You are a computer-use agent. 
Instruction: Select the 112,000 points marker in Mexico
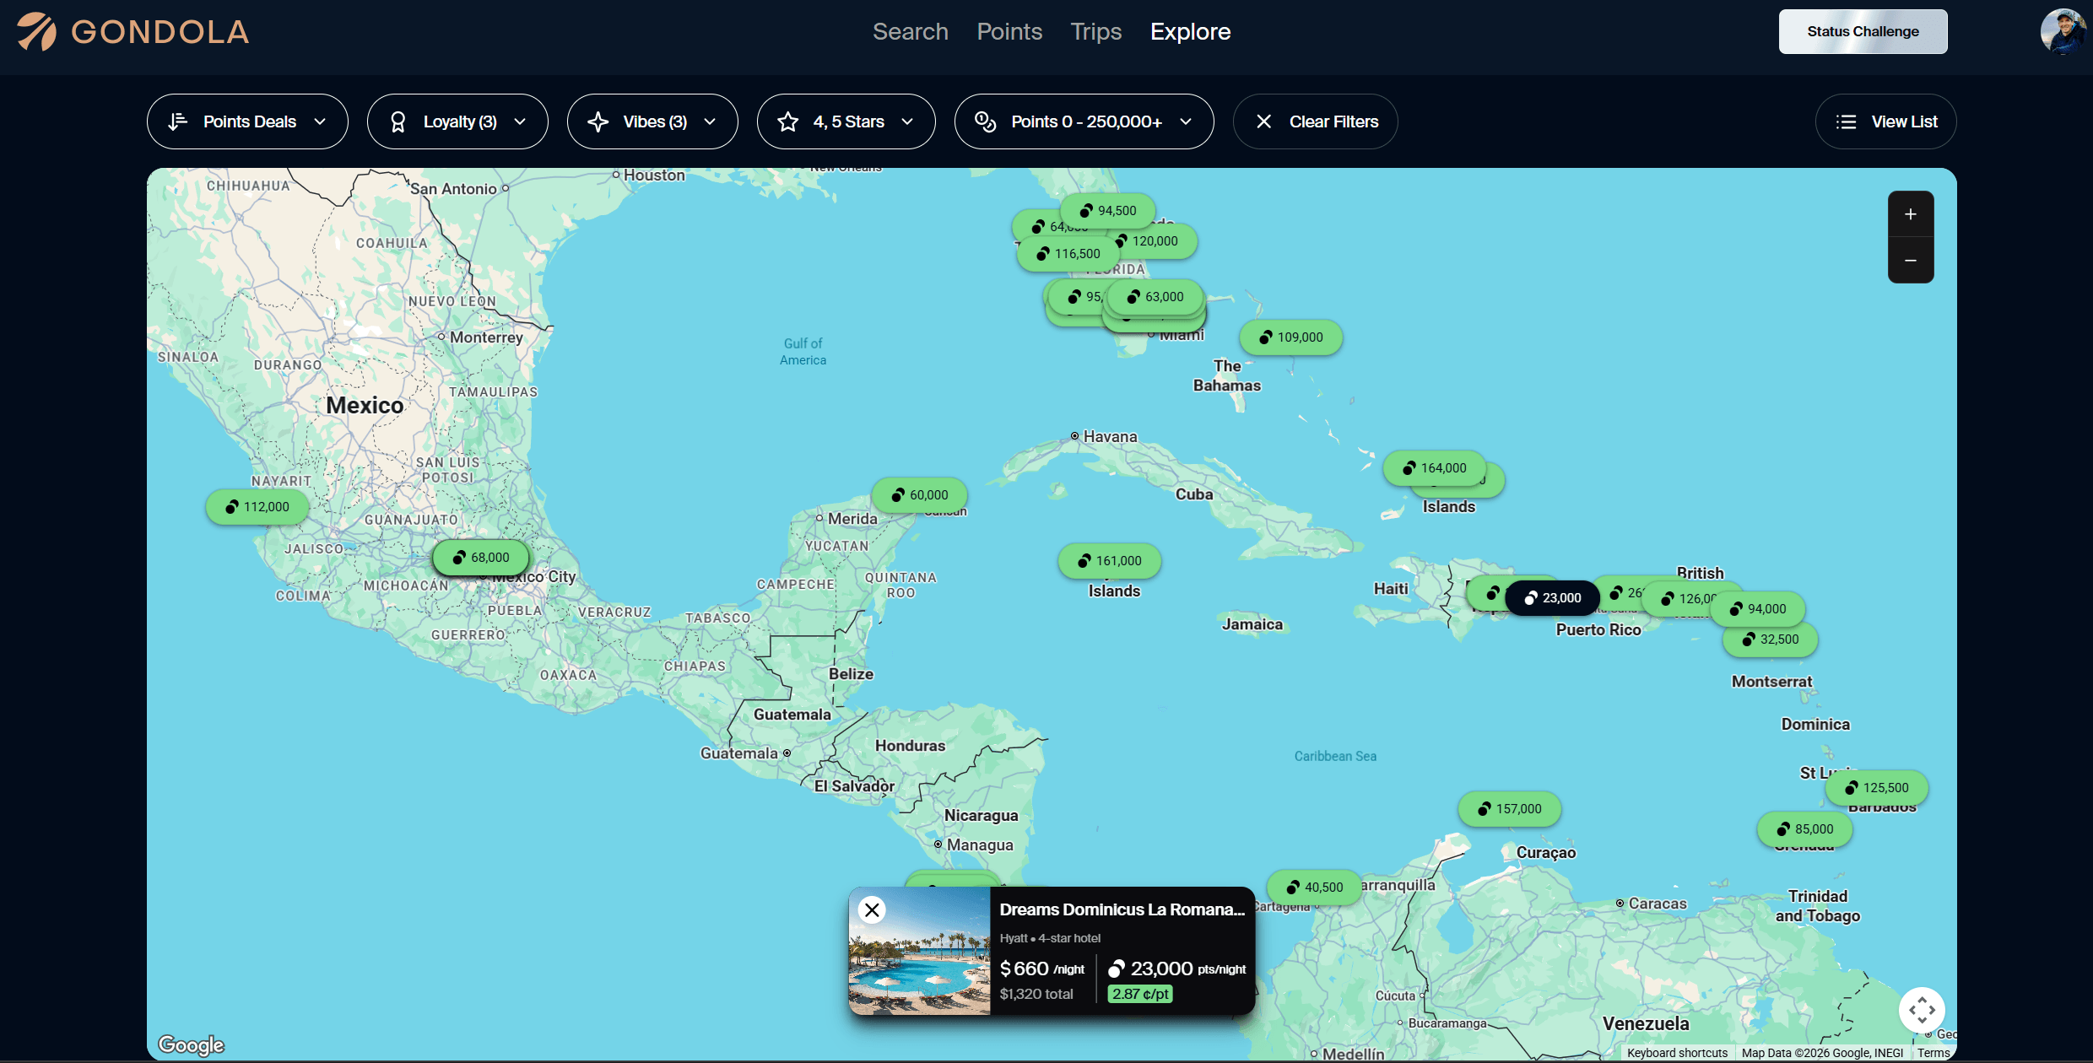257,507
